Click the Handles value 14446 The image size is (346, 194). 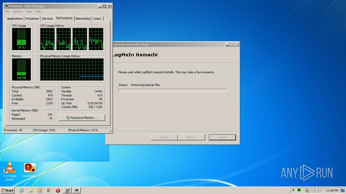[98, 91]
